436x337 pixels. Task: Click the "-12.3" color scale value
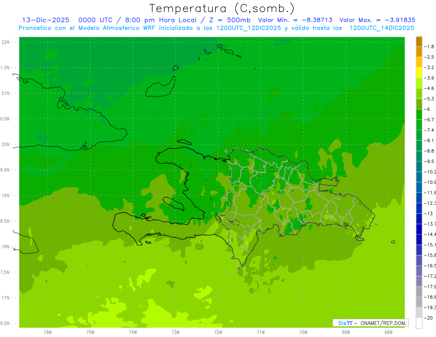430,203
